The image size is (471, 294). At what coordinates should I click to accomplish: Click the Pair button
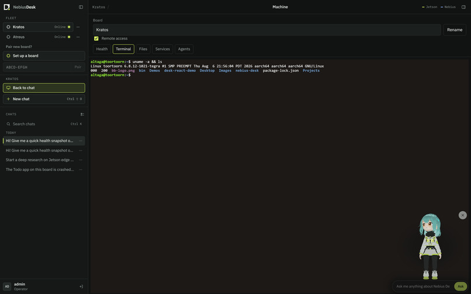(x=78, y=67)
